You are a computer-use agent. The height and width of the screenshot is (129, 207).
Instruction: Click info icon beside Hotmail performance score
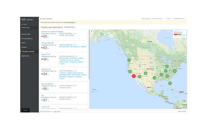pos(55,34)
